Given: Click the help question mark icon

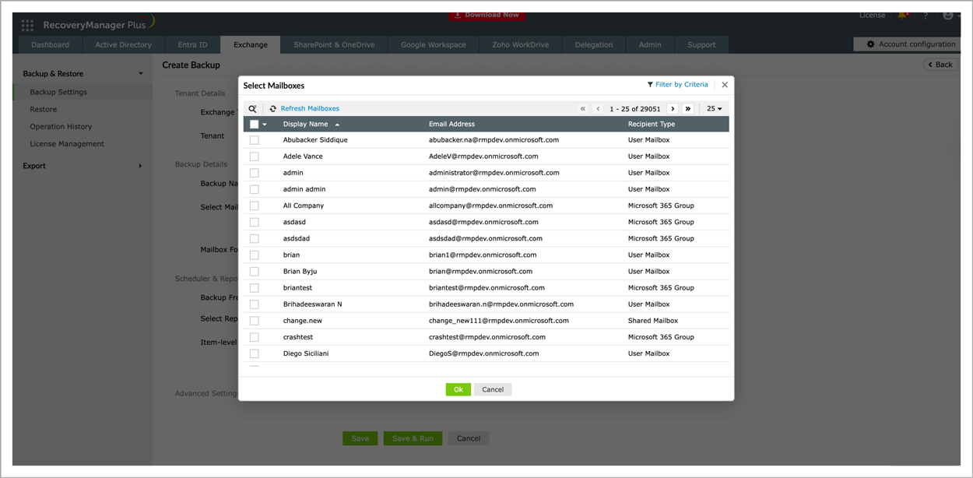Looking at the screenshot, I should [926, 16].
